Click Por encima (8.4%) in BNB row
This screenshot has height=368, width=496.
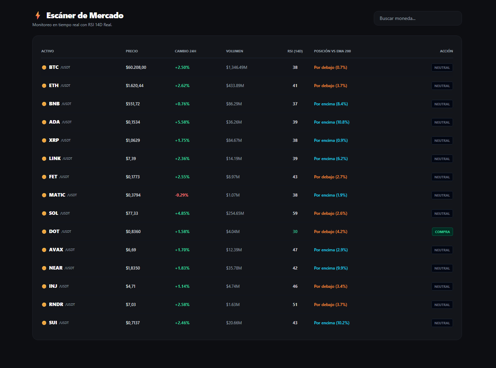331,104
